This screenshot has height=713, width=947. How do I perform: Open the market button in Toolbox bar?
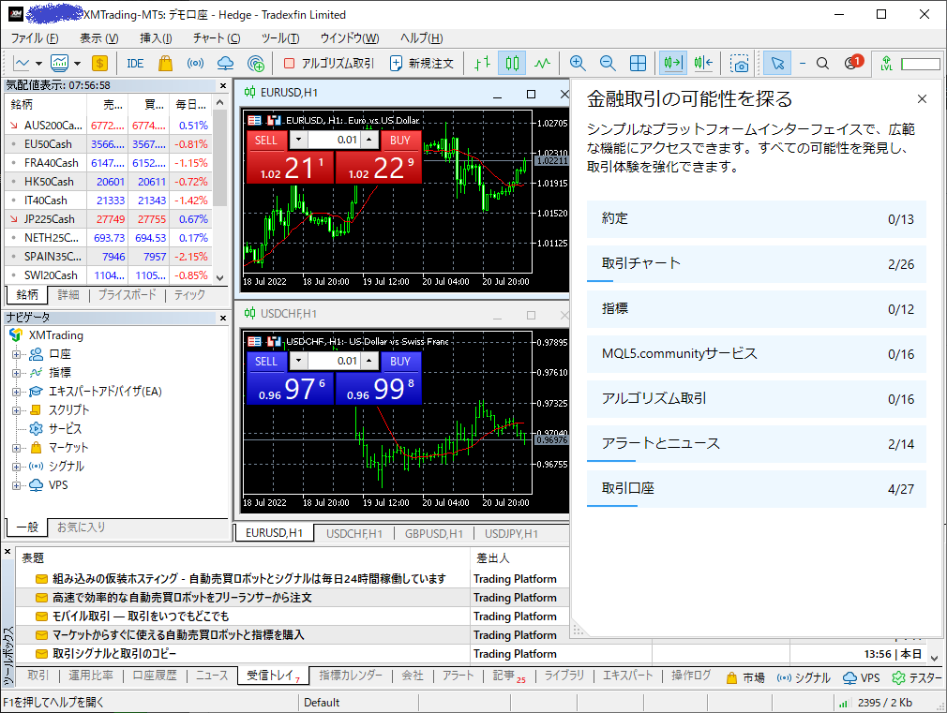pos(744,678)
